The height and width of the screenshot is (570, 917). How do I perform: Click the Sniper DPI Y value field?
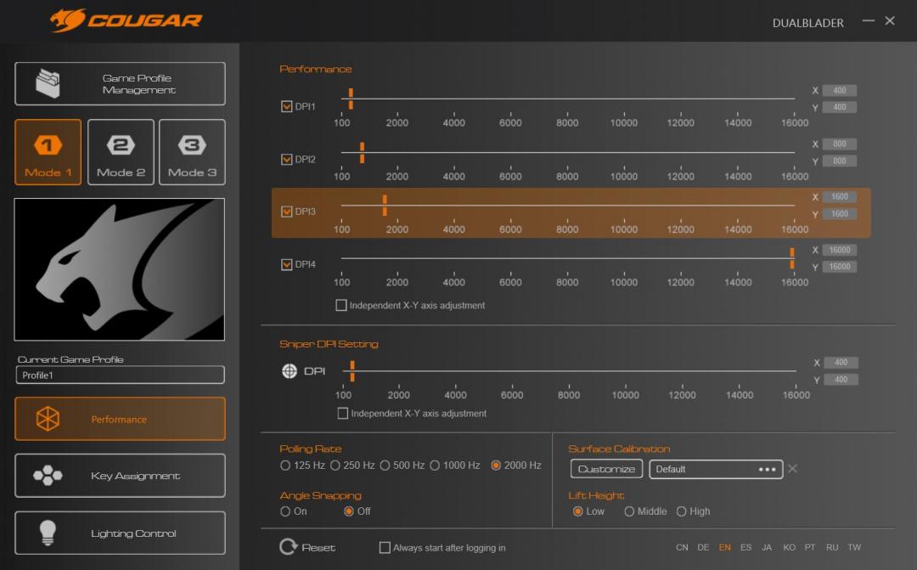(841, 379)
